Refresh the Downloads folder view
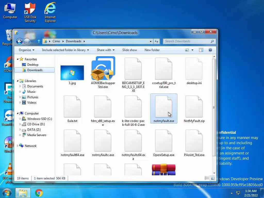Screen dimensions: 264x198 (156, 42)
